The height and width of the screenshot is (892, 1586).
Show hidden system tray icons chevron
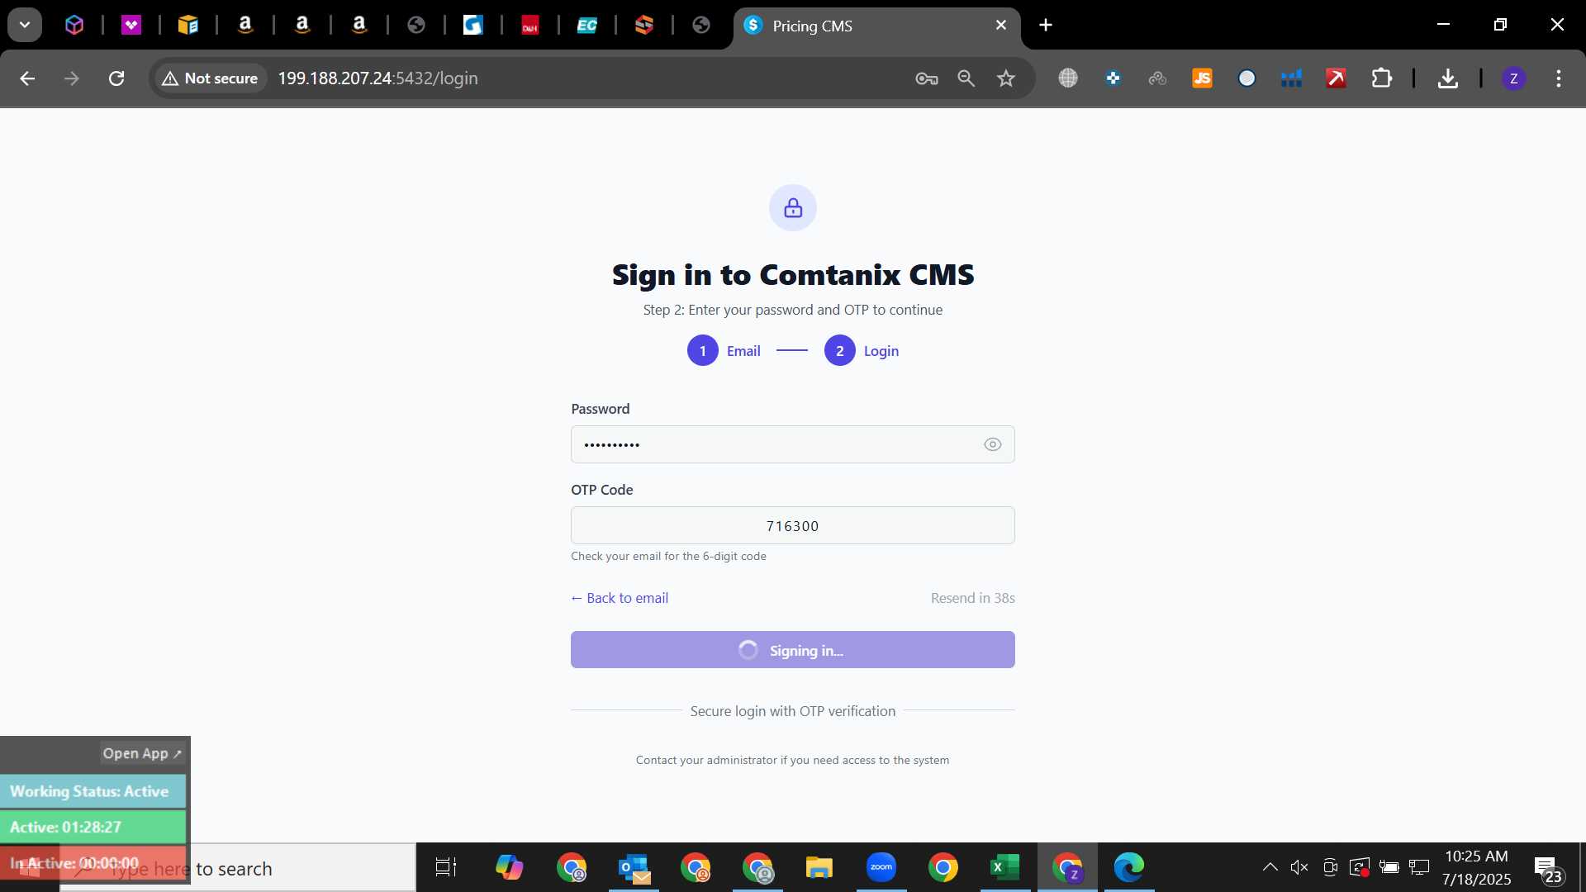[x=1270, y=867]
